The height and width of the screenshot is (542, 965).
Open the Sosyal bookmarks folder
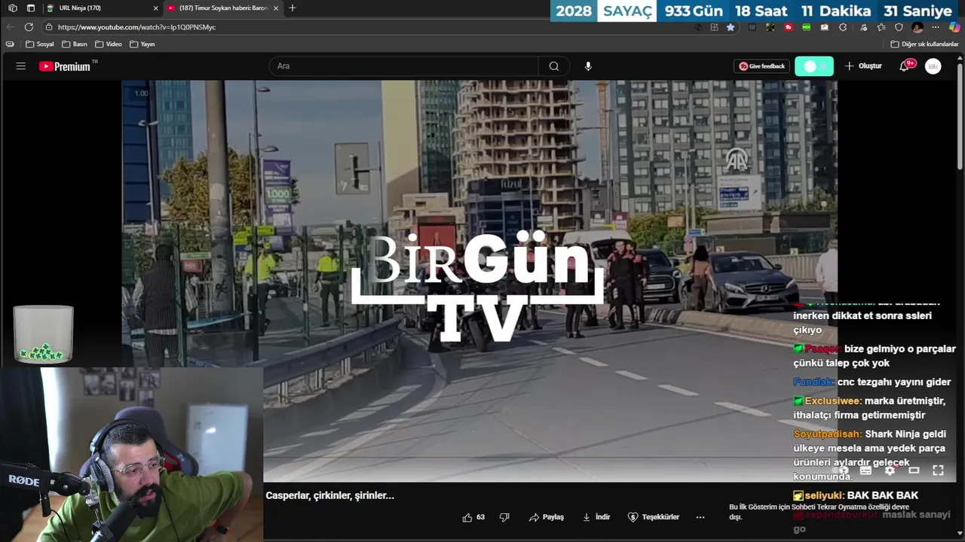(40, 44)
